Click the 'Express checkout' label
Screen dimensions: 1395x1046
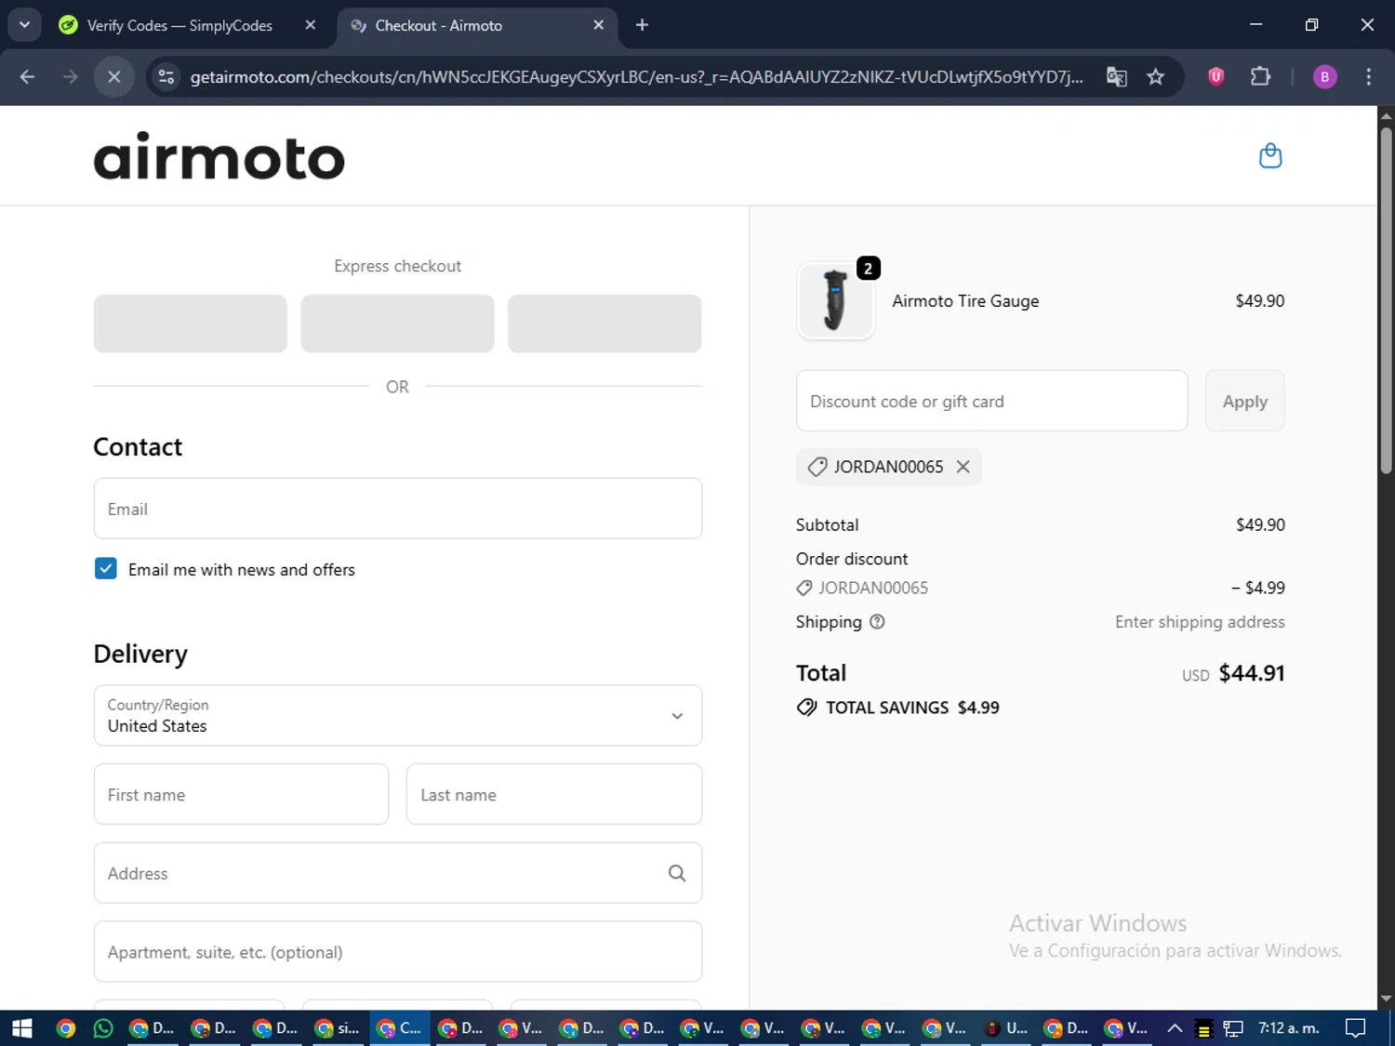(397, 266)
